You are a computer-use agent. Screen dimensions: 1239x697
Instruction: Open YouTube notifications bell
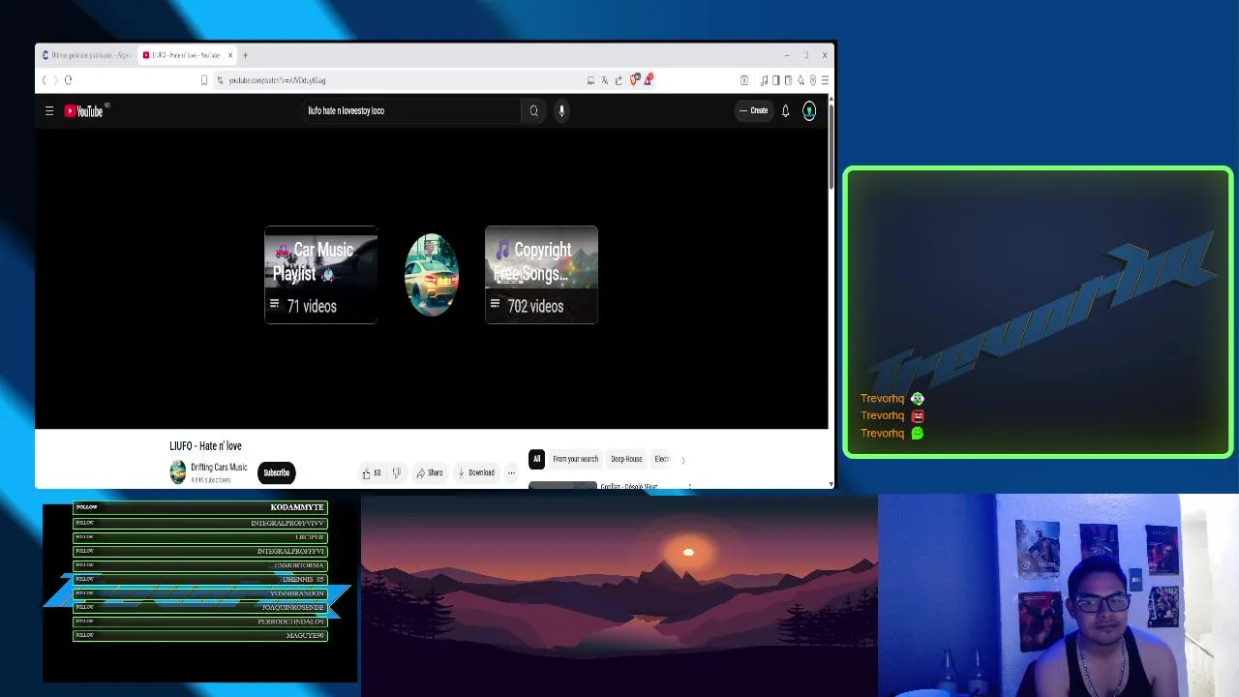pos(785,111)
